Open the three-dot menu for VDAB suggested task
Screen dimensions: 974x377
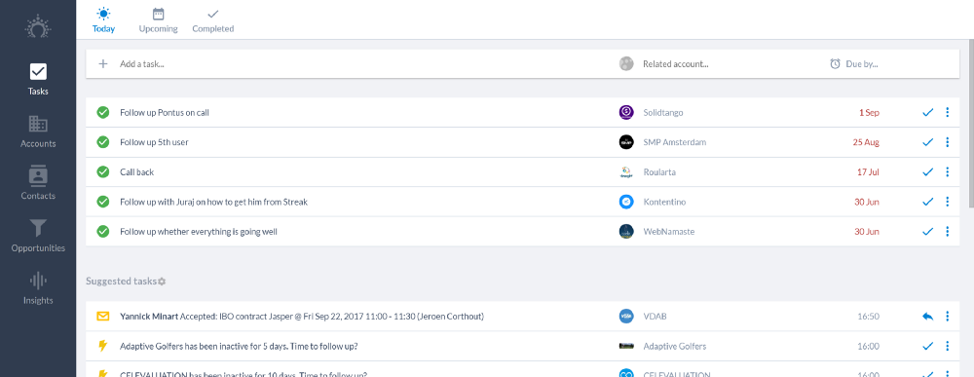(x=948, y=317)
